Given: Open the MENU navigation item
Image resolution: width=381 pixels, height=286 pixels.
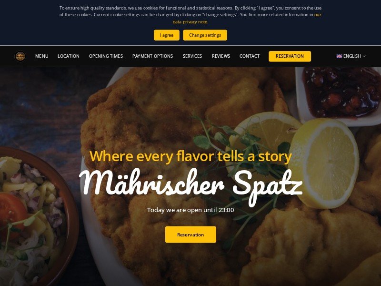Looking at the screenshot, I should [42, 56].
